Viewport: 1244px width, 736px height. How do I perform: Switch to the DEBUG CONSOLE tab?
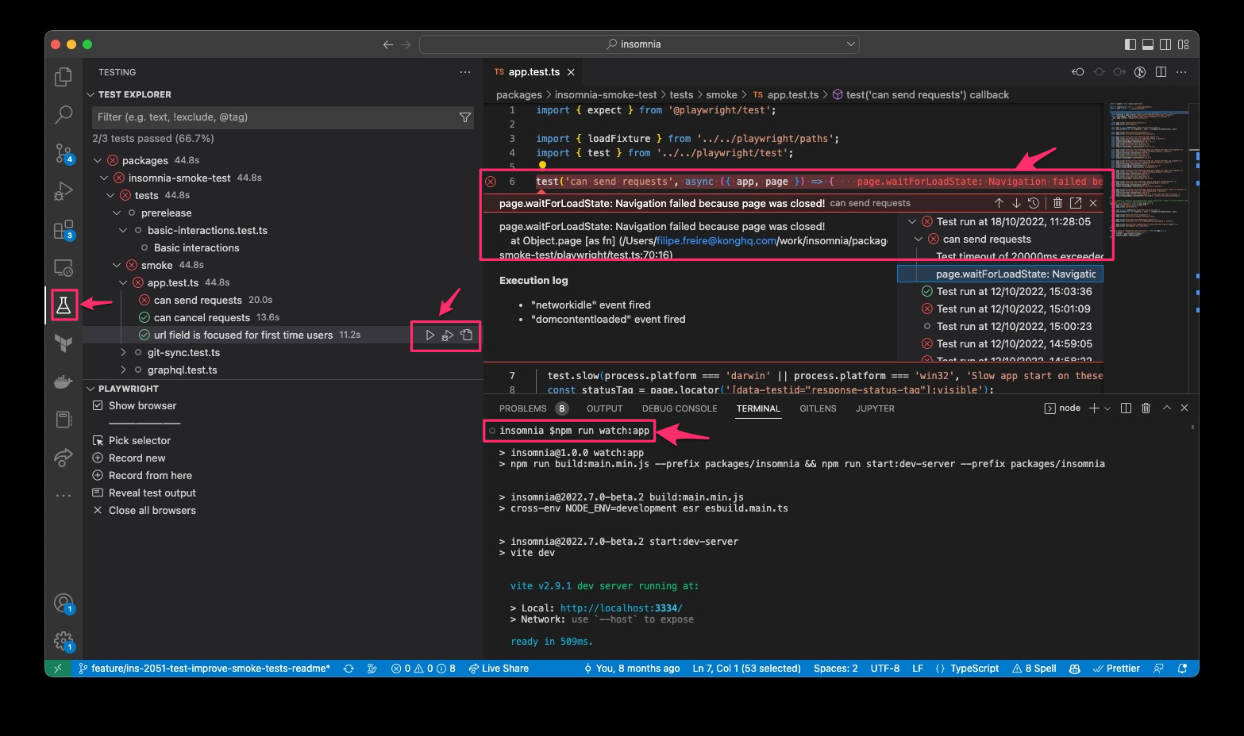pyautogui.click(x=680, y=408)
